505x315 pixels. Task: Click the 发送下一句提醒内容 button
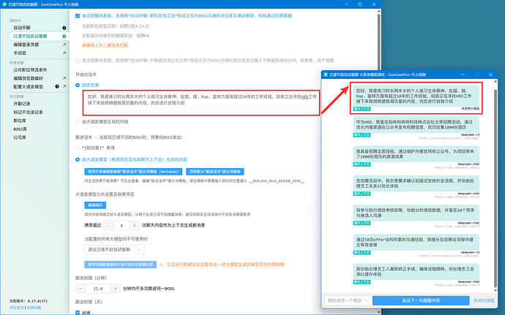coord(421,300)
